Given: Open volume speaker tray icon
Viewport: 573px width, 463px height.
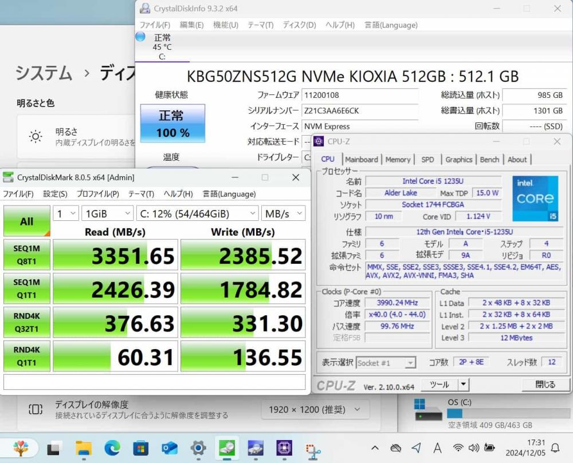Looking at the screenshot, I should click(474, 448).
